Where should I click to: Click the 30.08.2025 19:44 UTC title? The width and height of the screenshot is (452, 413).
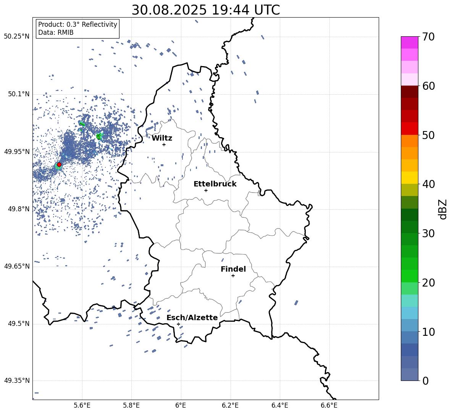206,10
